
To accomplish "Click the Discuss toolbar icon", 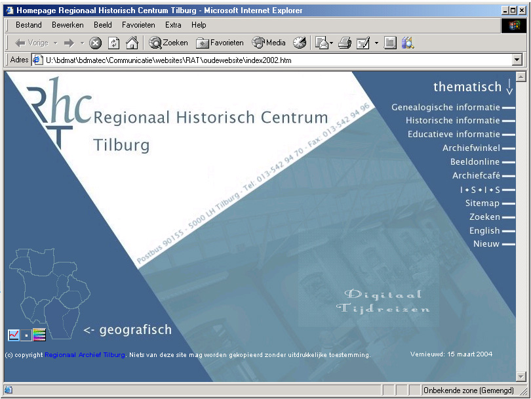I will point(390,43).
